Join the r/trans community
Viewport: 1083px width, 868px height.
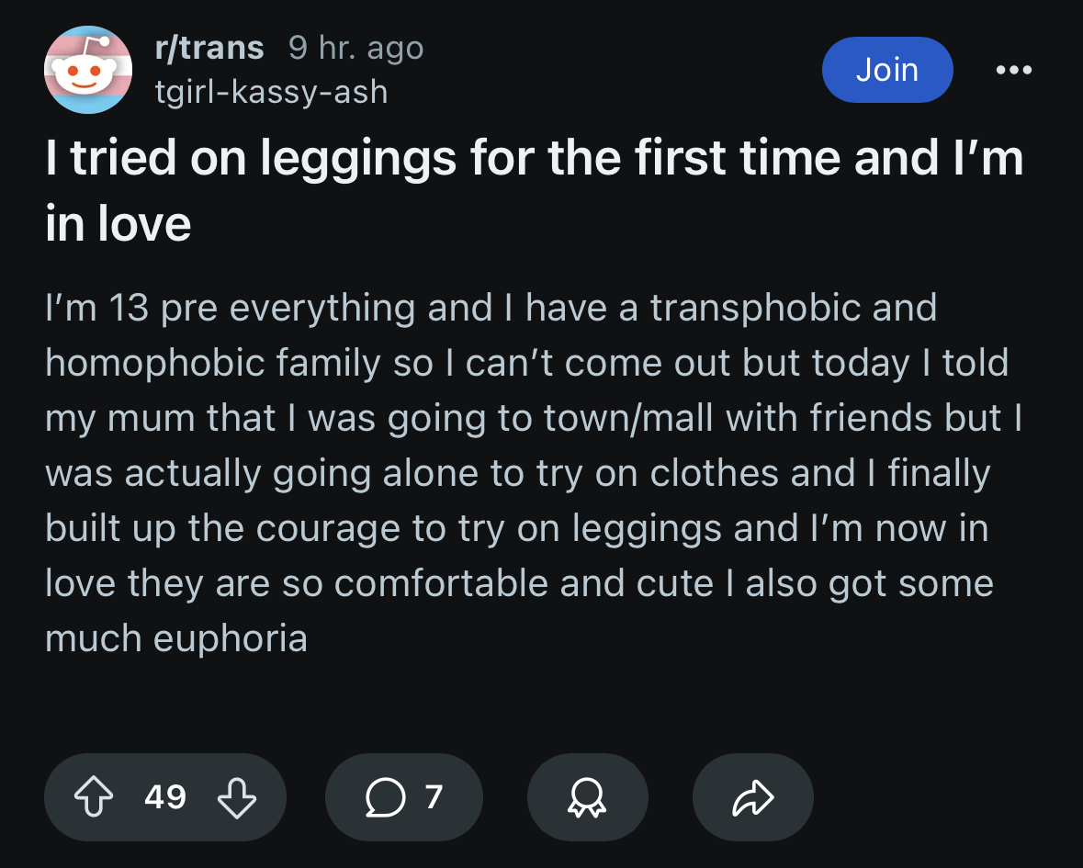pos(887,70)
